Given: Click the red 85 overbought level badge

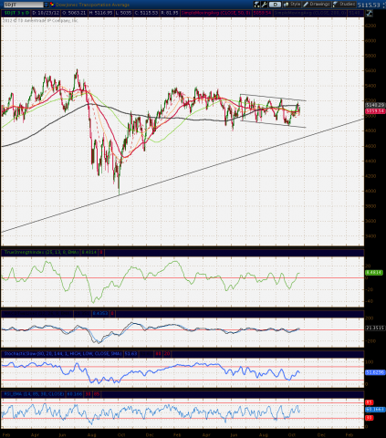Looking at the screenshot, I should click(370, 402).
